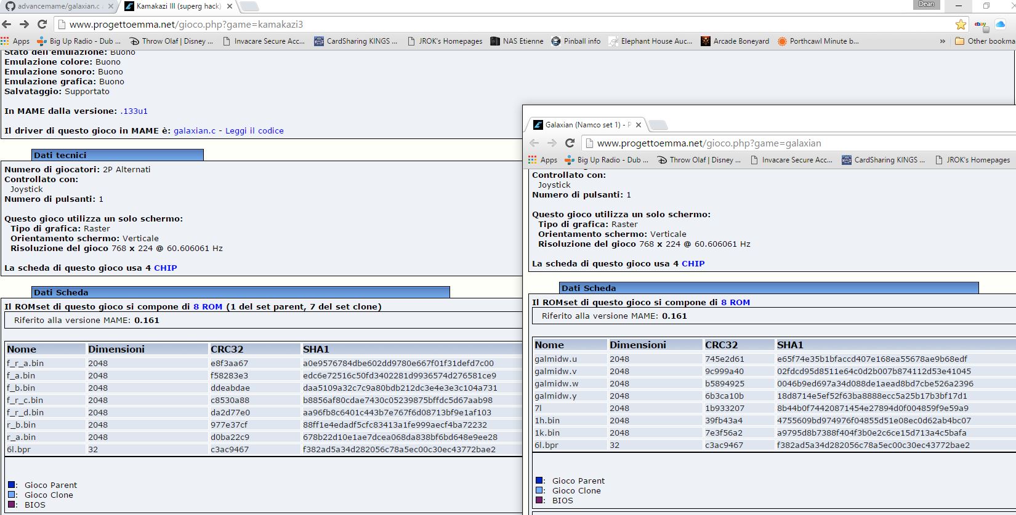Image resolution: width=1016 pixels, height=515 pixels.
Task: Reload the Kamakazi III page
Action: click(x=42, y=24)
